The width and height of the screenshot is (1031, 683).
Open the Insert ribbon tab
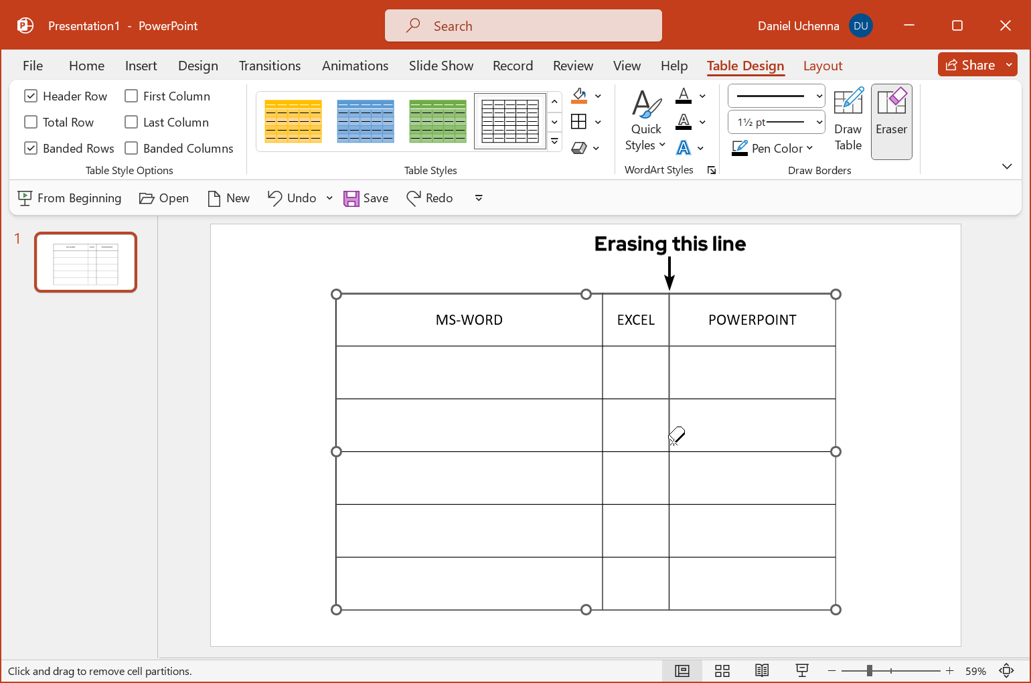(x=141, y=66)
